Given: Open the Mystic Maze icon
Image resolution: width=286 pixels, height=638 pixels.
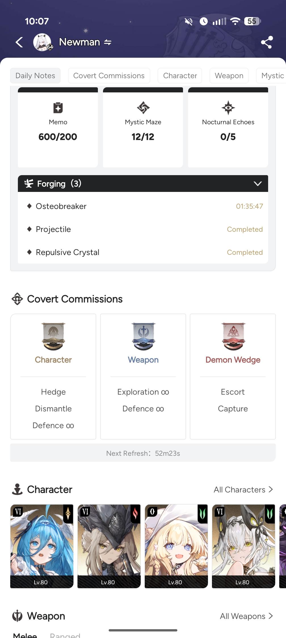Looking at the screenshot, I should click(143, 108).
